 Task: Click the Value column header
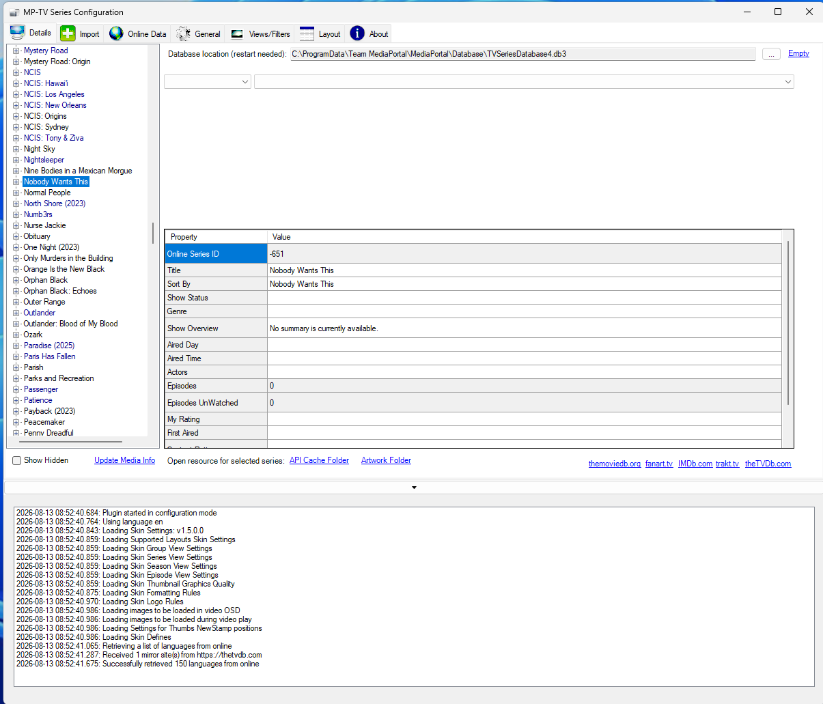(525, 237)
